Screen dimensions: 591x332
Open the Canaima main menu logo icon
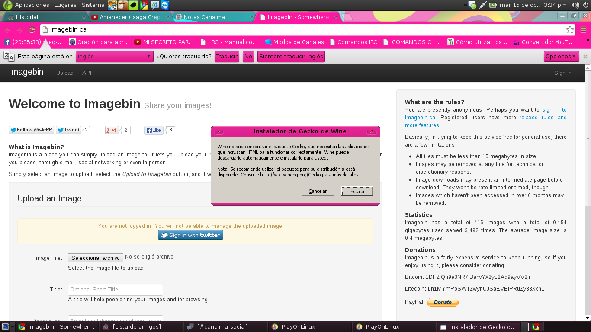pyautogui.click(x=8, y=5)
